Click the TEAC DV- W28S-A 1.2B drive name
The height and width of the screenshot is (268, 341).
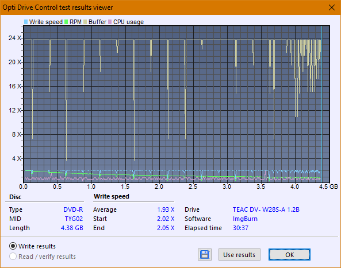[x=266, y=209]
